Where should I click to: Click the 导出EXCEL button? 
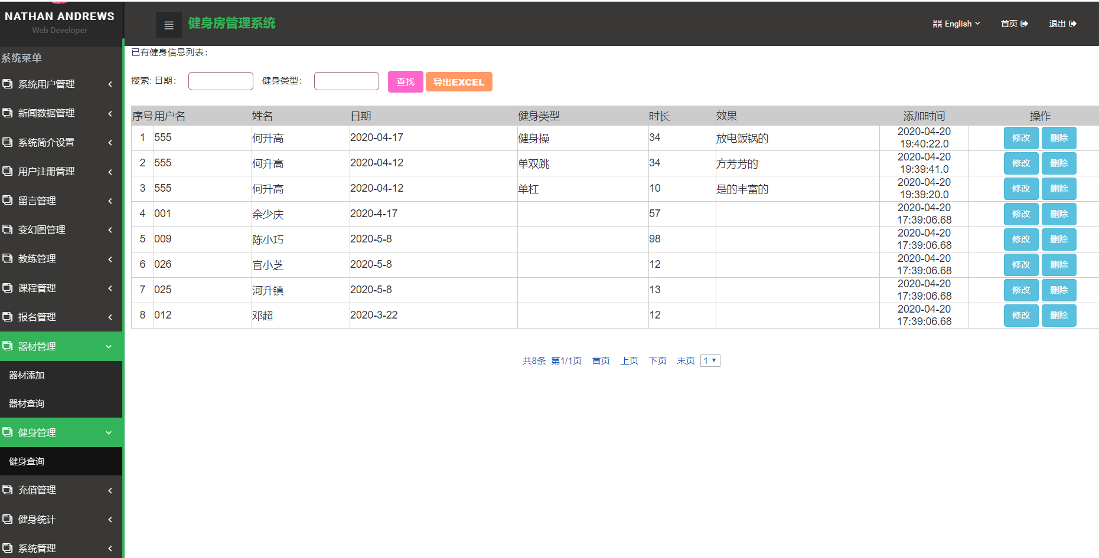(x=459, y=81)
